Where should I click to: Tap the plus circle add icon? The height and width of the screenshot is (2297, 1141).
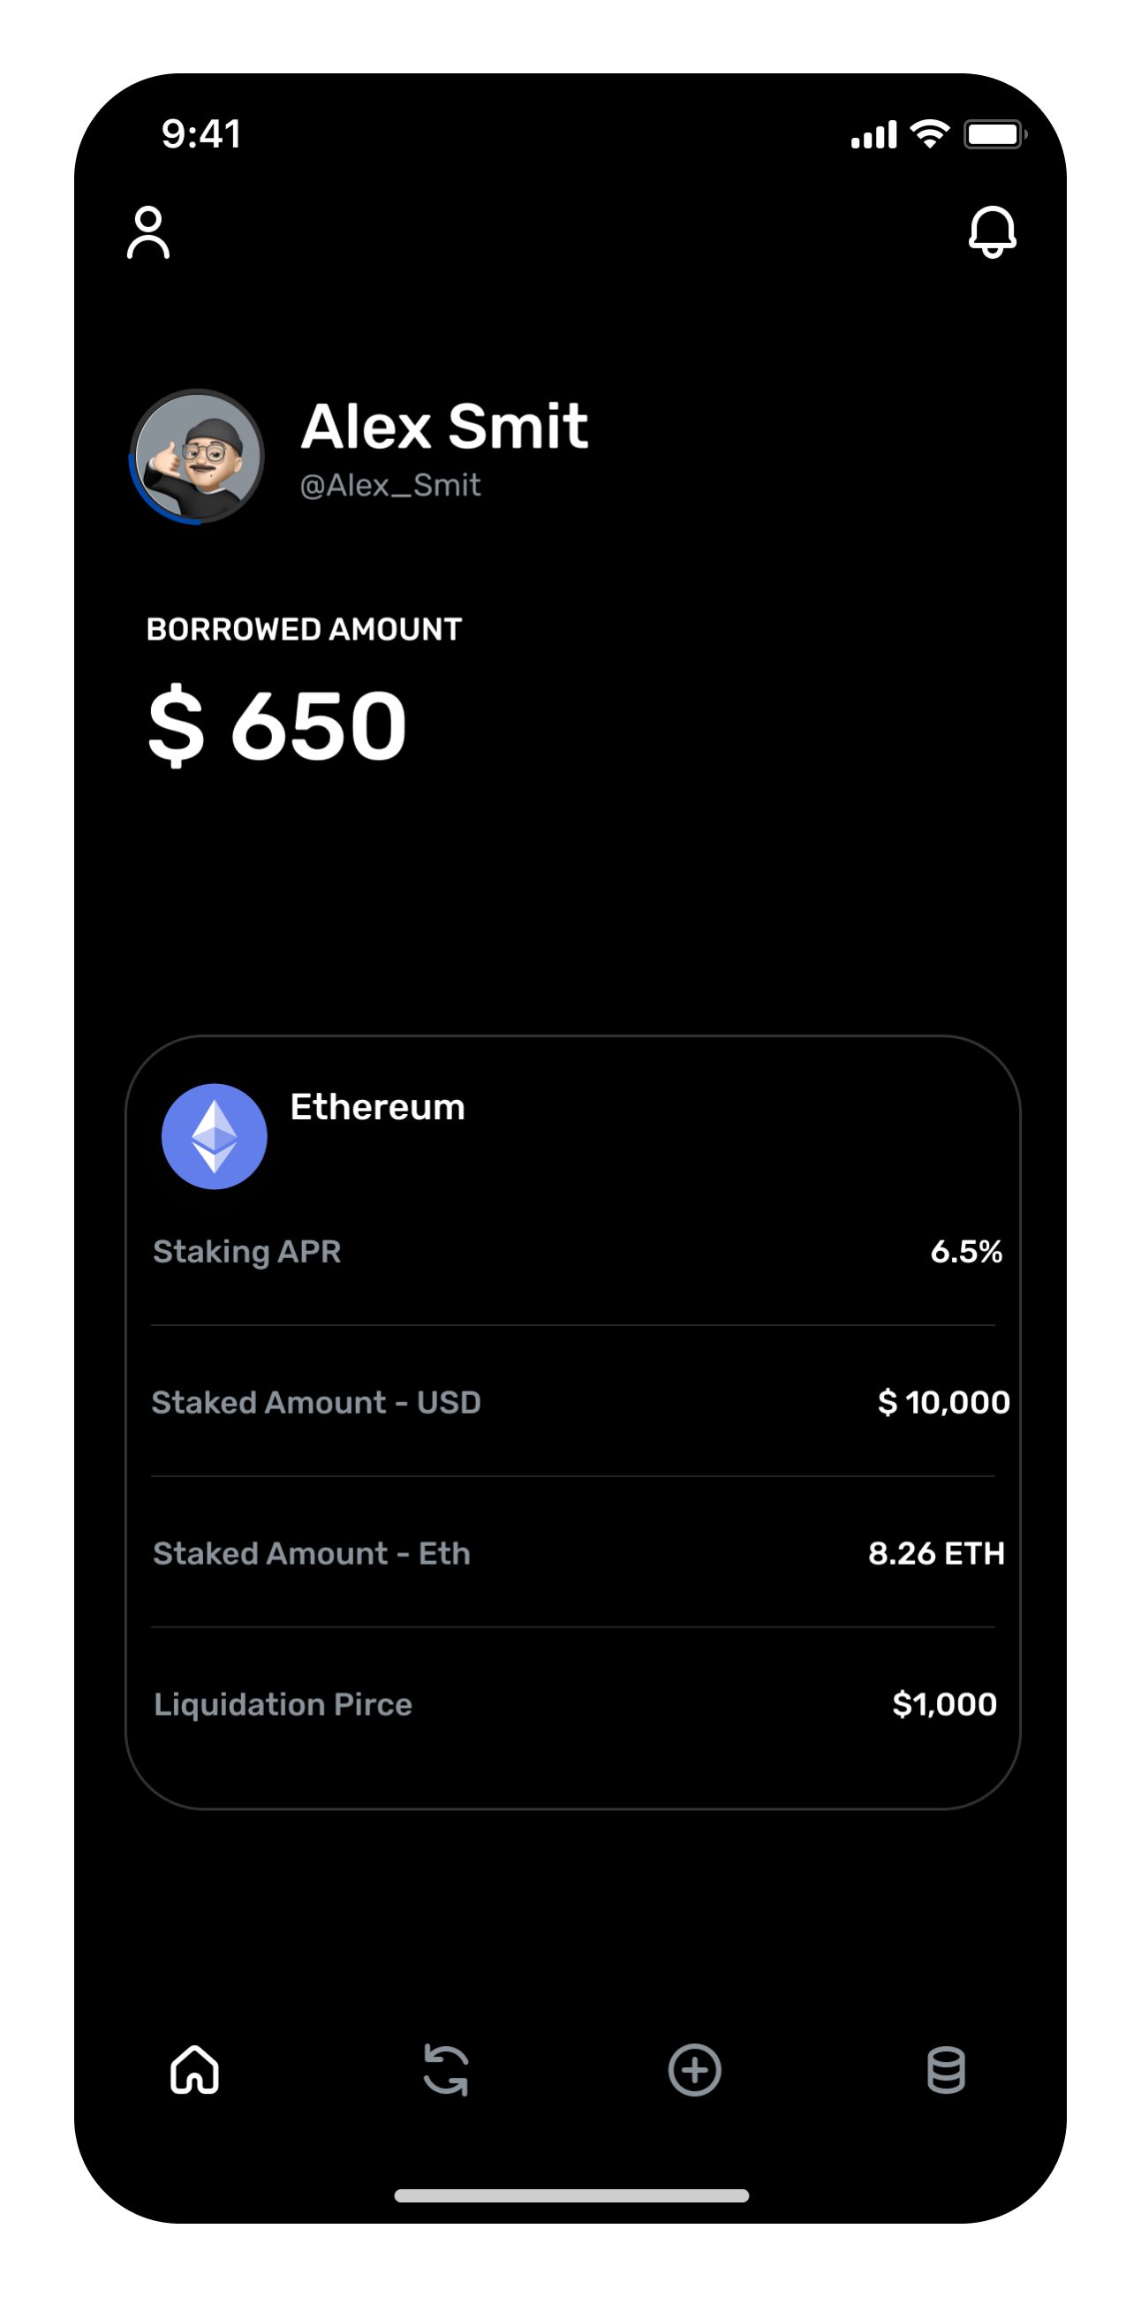click(694, 2070)
